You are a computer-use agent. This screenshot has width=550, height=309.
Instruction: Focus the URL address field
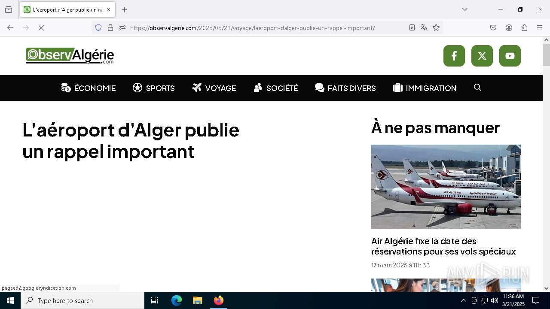pos(266,28)
